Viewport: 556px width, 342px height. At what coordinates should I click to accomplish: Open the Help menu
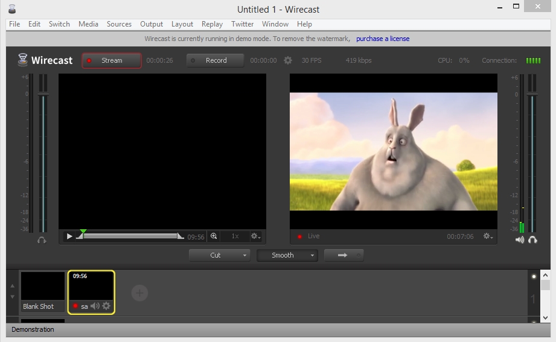(x=304, y=24)
